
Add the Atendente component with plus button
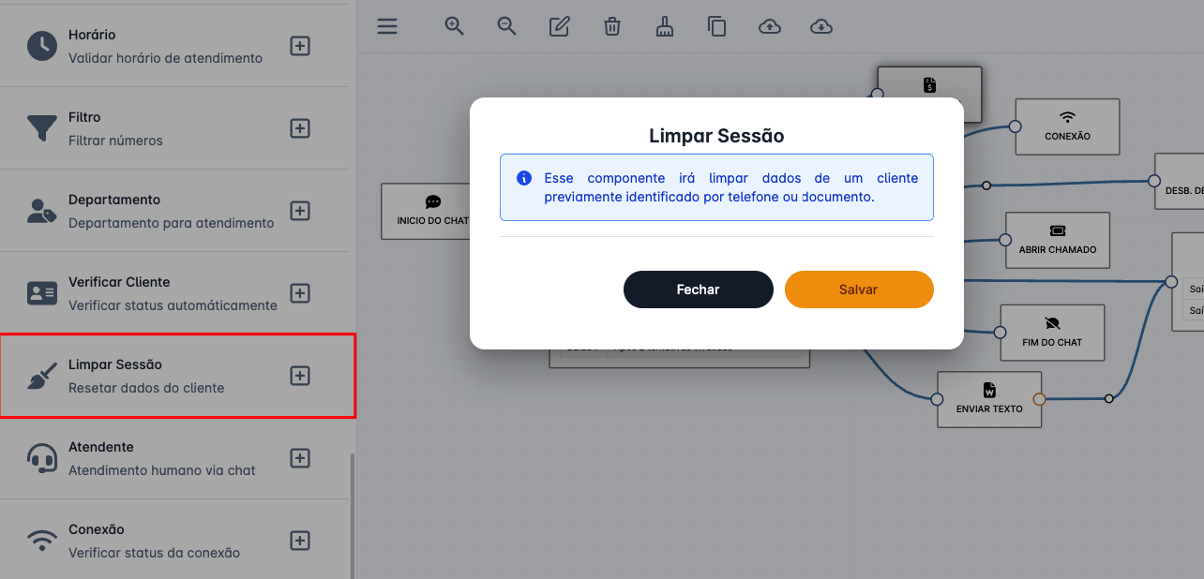[300, 458]
